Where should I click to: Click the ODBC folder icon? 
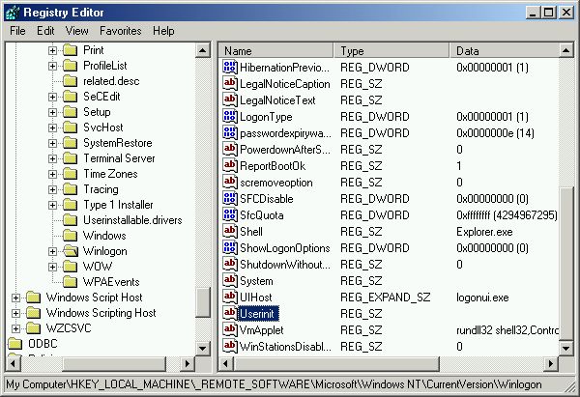[x=14, y=344]
